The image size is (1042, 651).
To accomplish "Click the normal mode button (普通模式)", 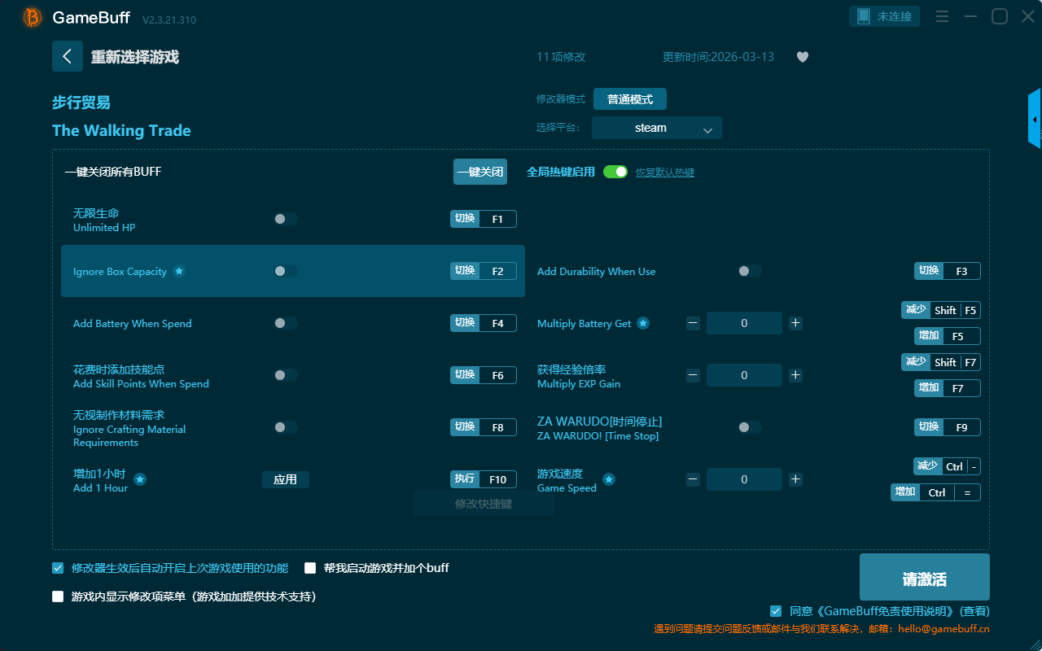I will (x=630, y=99).
